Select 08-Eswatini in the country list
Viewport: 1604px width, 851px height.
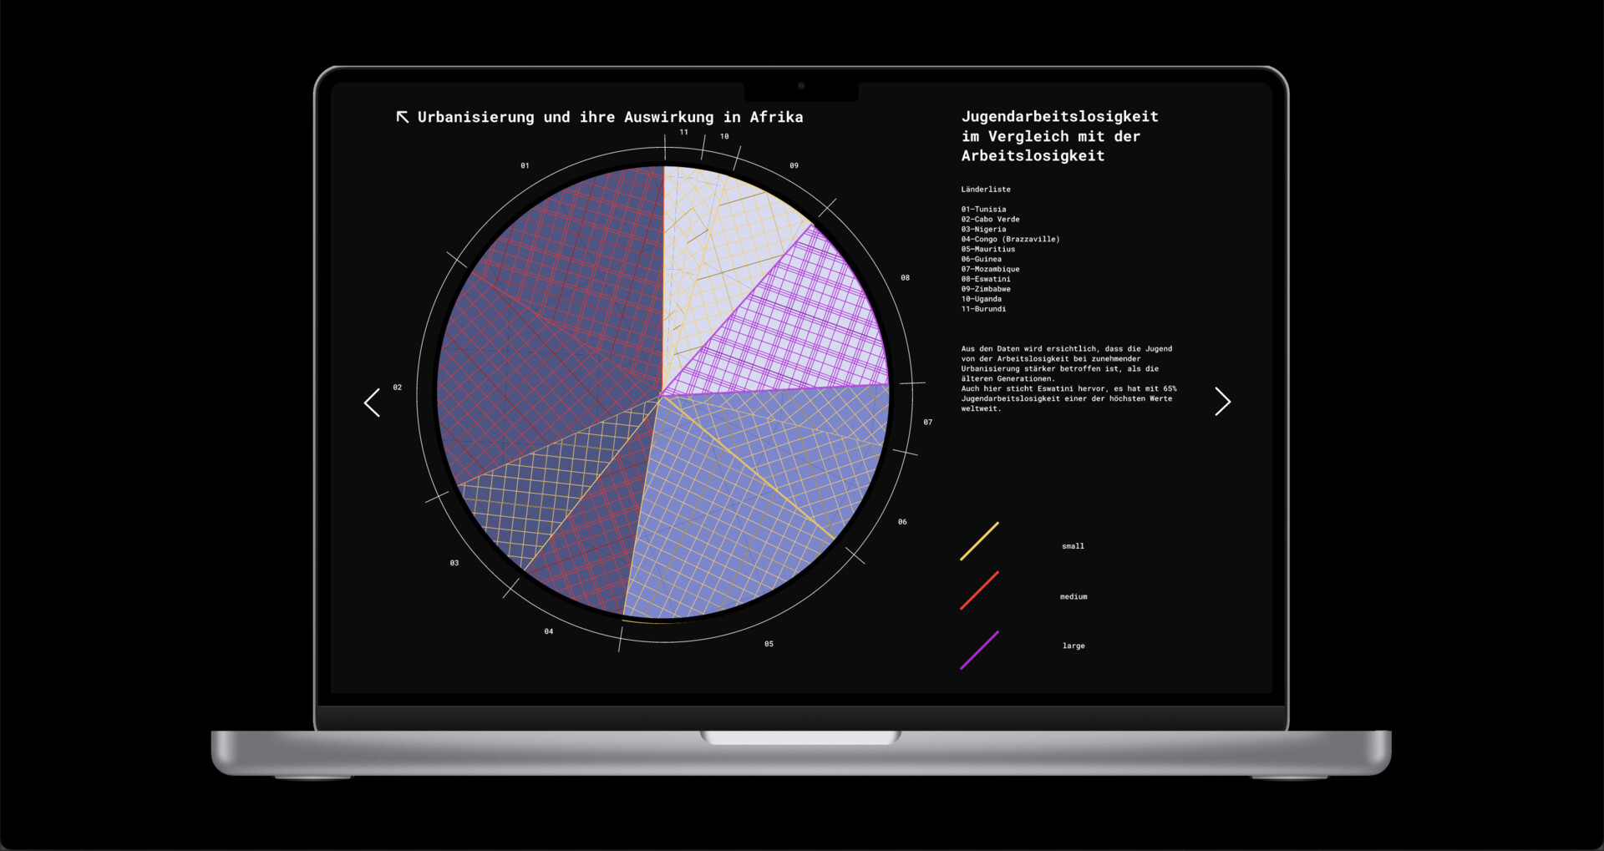[986, 279]
